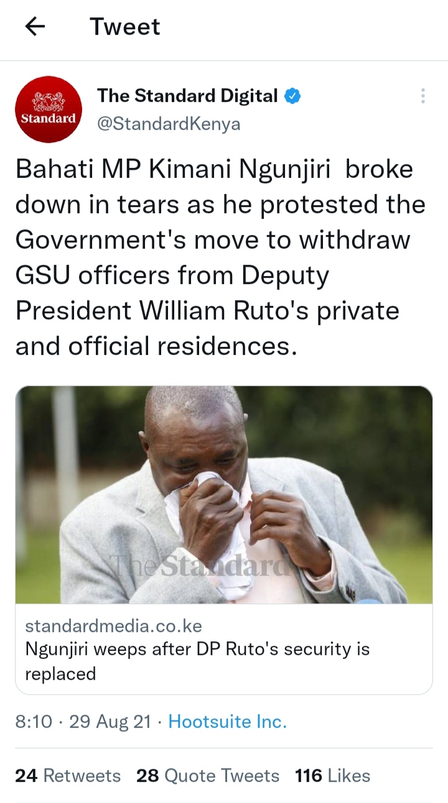Screen dimensions: 448x803
Task: Tap the Tweet header title
Action: pyautogui.click(x=125, y=27)
